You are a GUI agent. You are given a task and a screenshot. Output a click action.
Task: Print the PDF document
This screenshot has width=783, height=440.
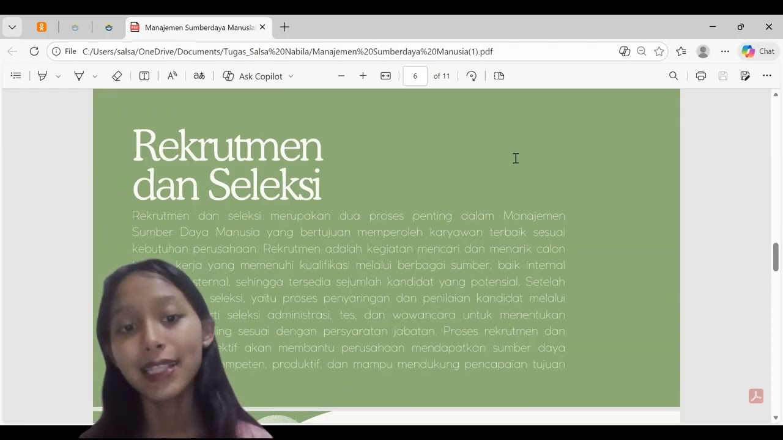click(x=701, y=76)
